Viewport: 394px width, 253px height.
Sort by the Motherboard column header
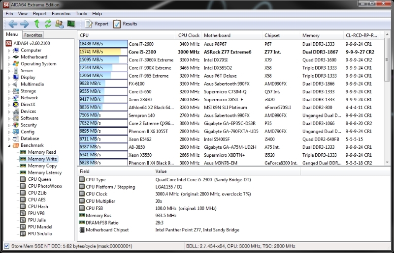(231, 35)
